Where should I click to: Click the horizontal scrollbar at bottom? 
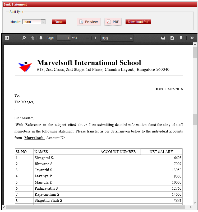(x=98, y=207)
